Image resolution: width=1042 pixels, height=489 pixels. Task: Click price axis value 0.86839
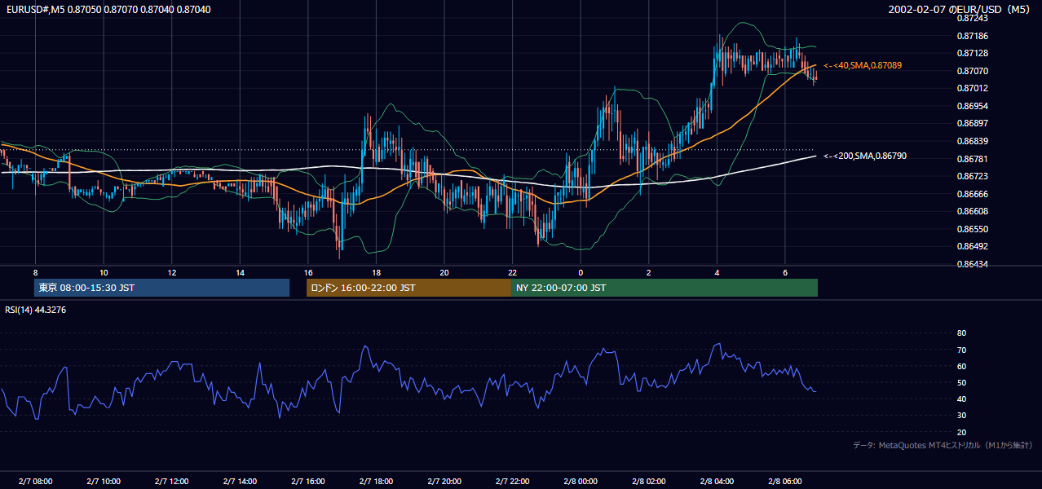[972, 142]
